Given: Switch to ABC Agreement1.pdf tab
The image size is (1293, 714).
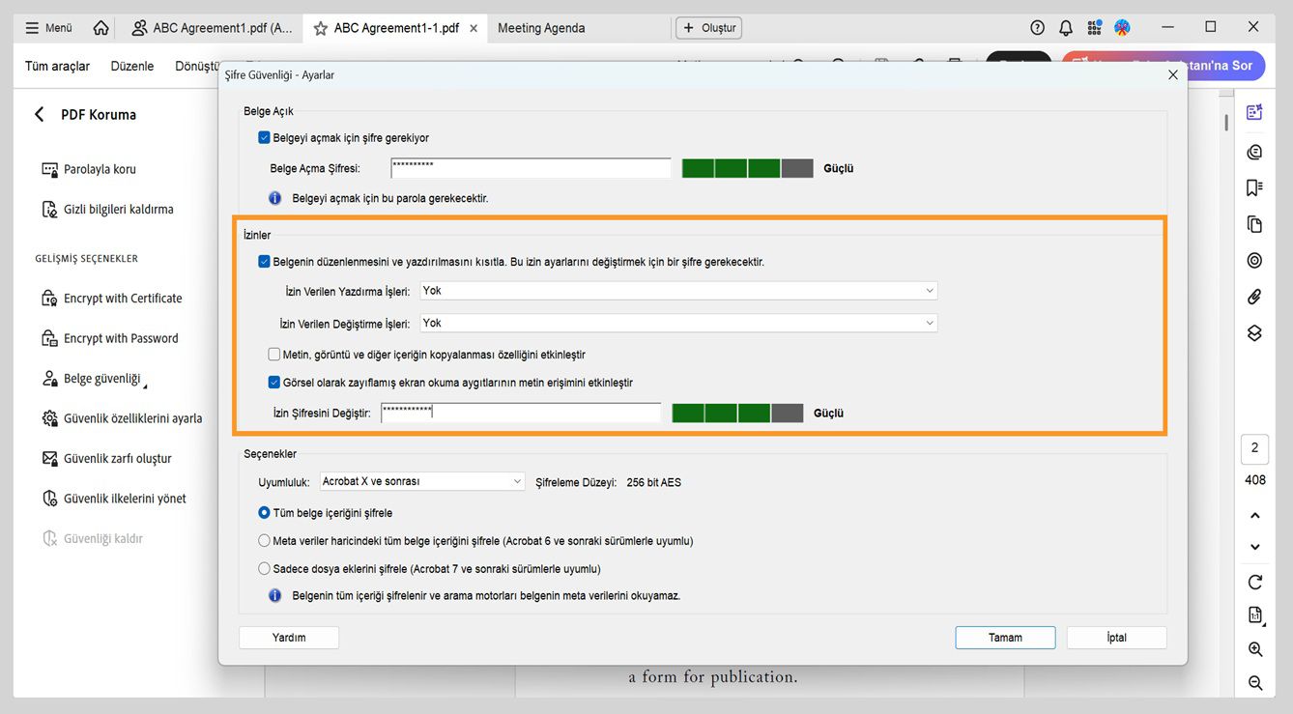Looking at the screenshot, I should (213, 28).
